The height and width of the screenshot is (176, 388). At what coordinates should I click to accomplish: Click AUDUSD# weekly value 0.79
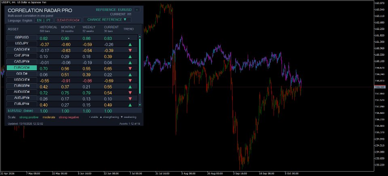pyautogui.click(x=86, y=93)
